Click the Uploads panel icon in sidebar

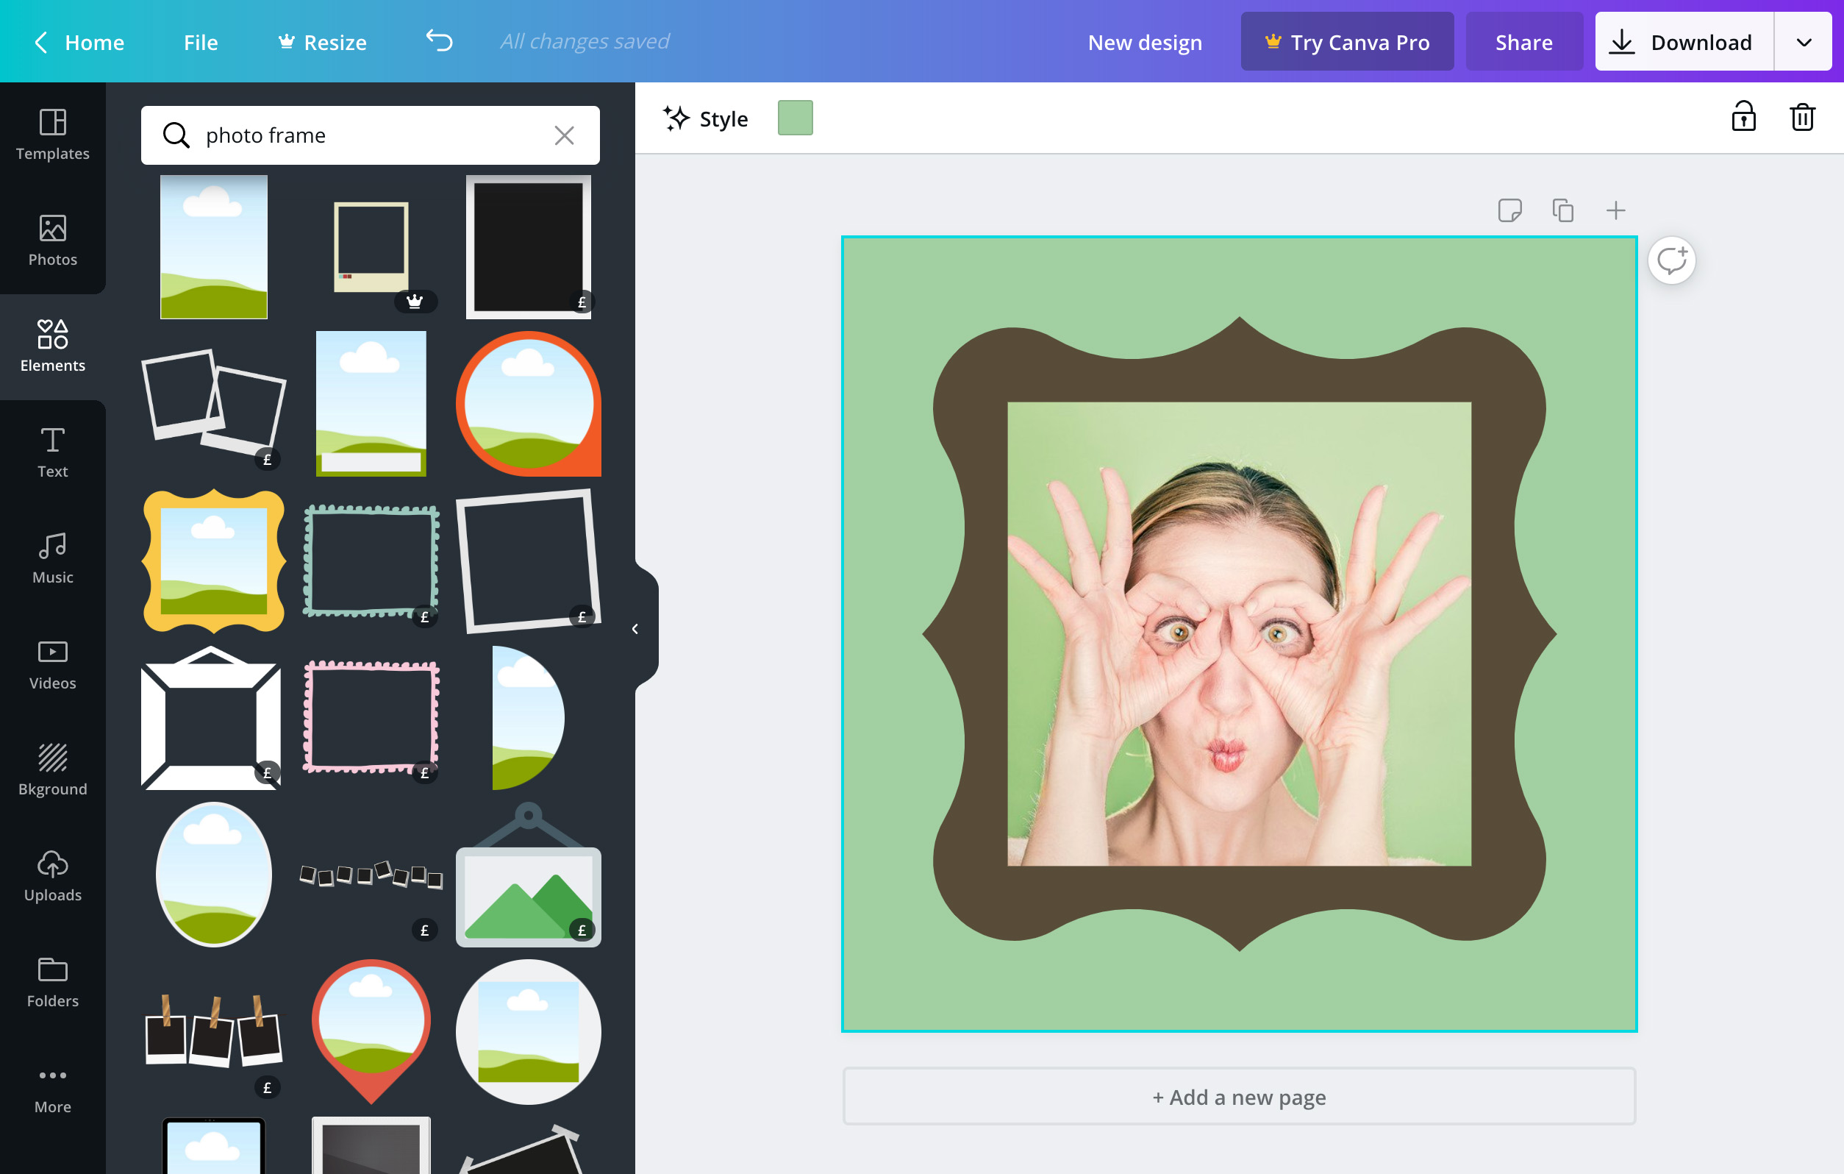click(x=52, y=872)
